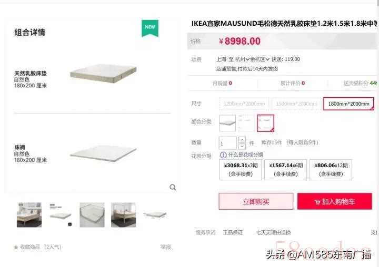379x267 pixels.
Task: Select the 1200mm*2000mm size option
Action: click(x=244, y=104)
